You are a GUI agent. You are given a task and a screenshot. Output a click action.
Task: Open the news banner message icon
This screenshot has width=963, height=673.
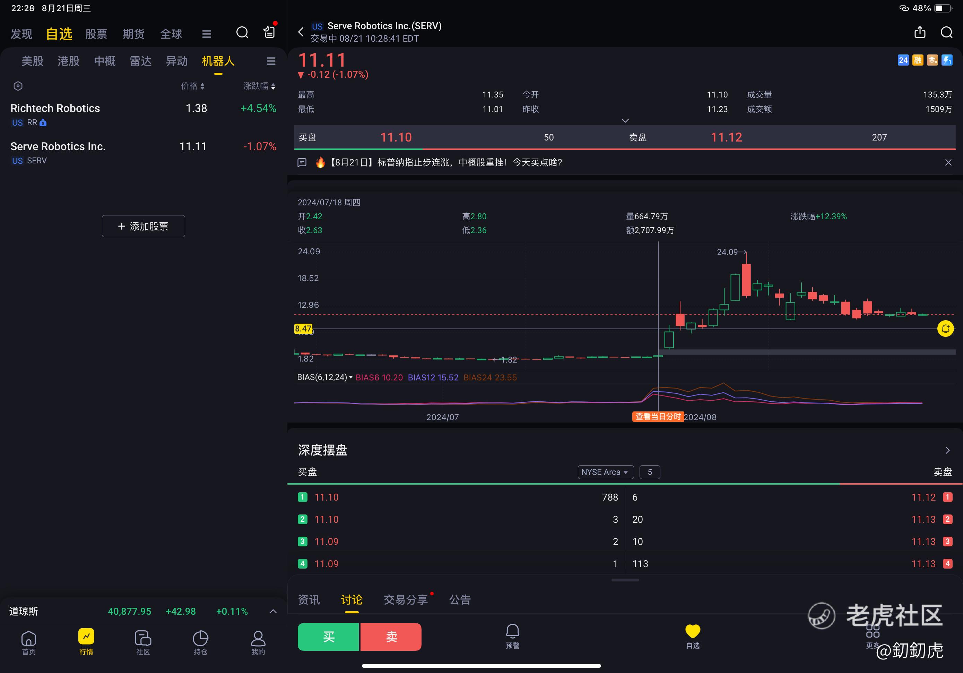pyautogui.click(x=302, y=162)
